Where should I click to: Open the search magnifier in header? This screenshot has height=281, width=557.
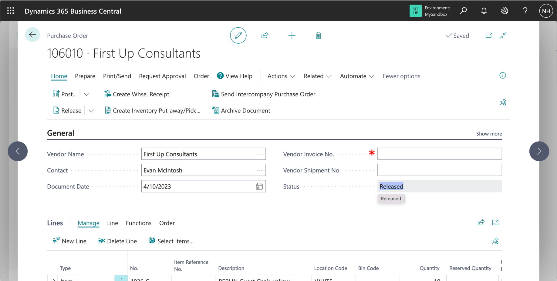[x=463, y=11]
